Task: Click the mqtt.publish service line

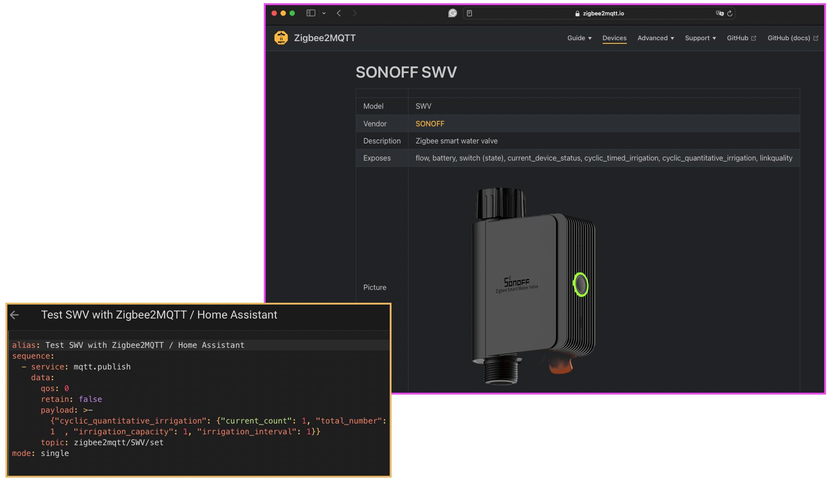Action: (x=76, y=367)
